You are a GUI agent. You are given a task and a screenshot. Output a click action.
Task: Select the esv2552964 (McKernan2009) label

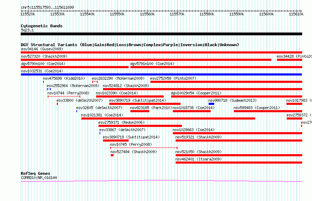click(73, 86)
